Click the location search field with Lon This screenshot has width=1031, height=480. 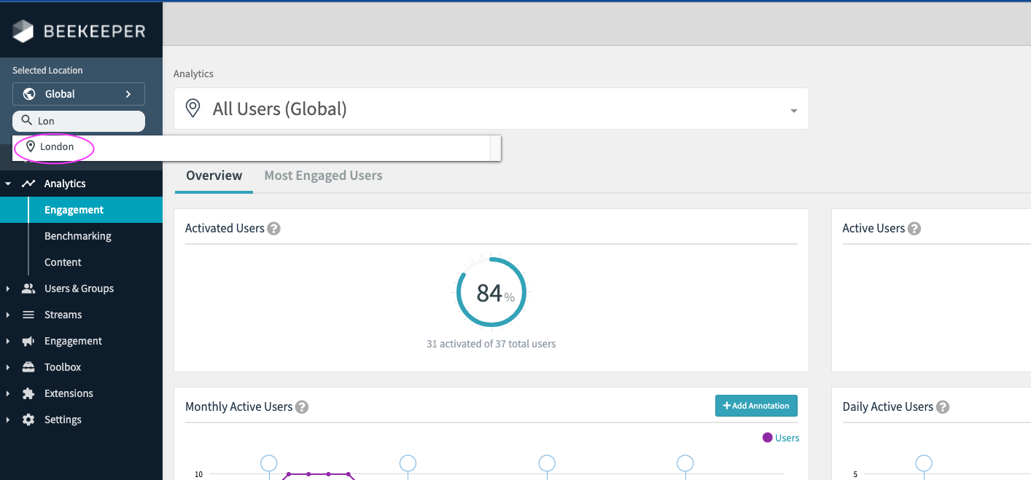tap(79, 121)
